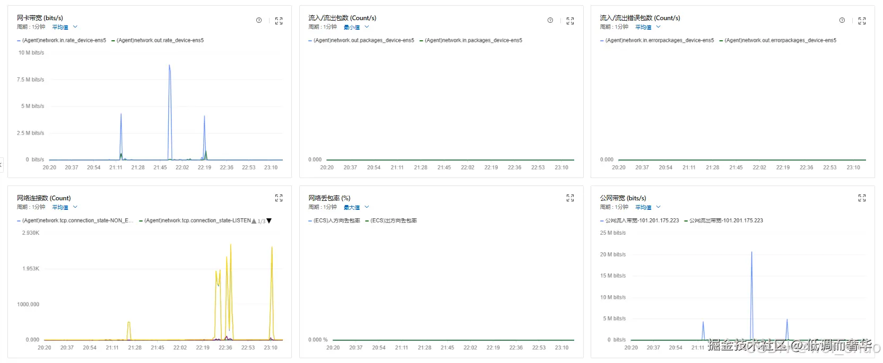This screenshot has height=363, width=883.
Task: Go to previous legend page in 网络连接数
Action: coord(254,221)
